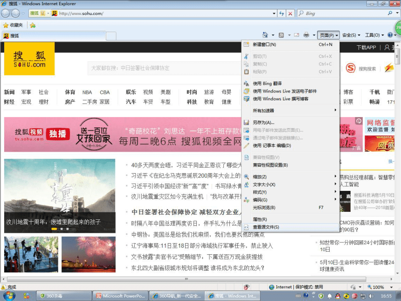Screen dimensions: 401x301
Task: Select 查看源文件(S) menu item
Action: [291, 227]
